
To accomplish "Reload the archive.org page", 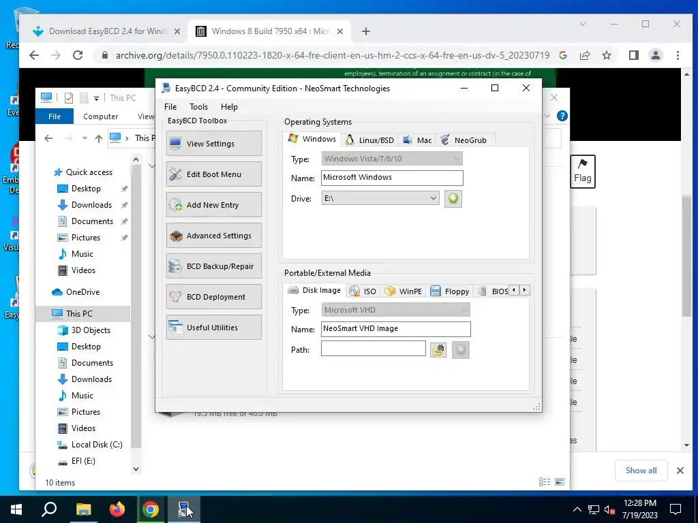I will tap(78, 55).
